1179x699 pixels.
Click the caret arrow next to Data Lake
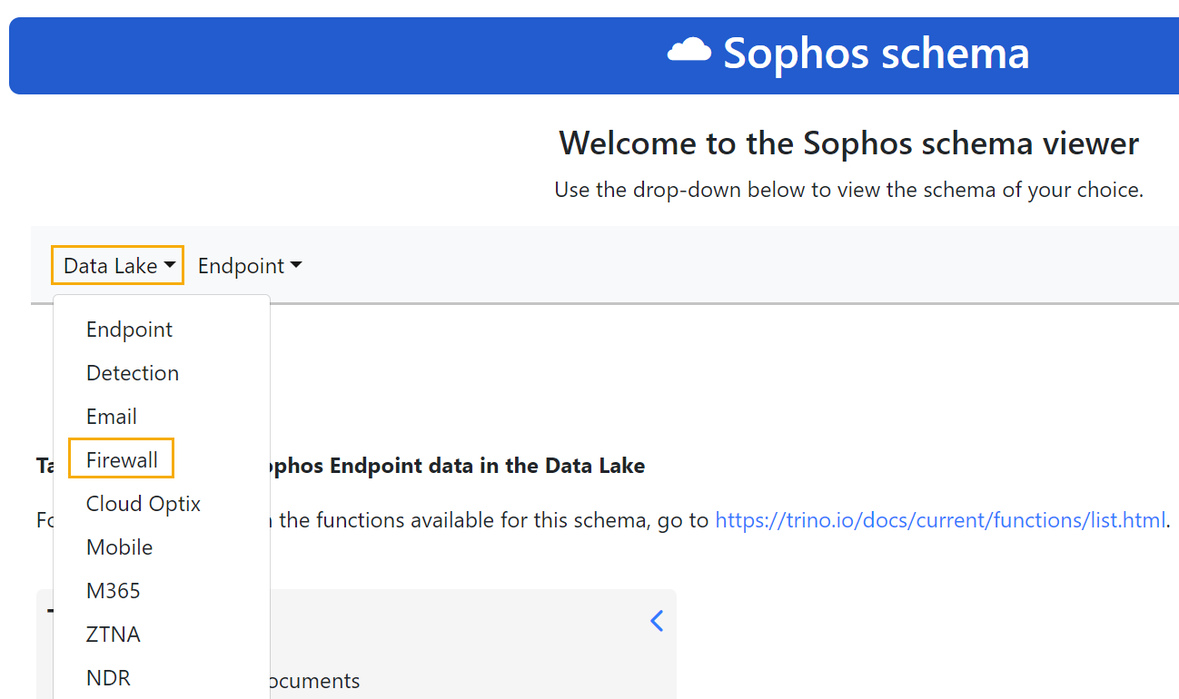click(171, 265)
